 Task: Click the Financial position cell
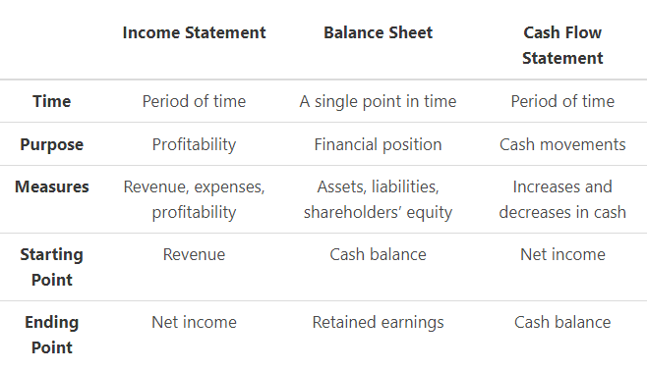pos(378,144)
